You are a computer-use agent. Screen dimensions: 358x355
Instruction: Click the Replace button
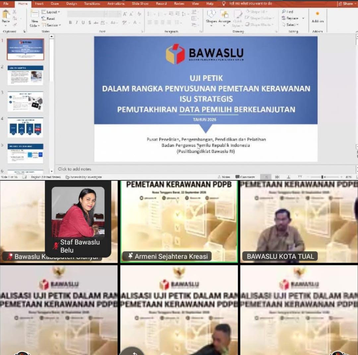290,18
